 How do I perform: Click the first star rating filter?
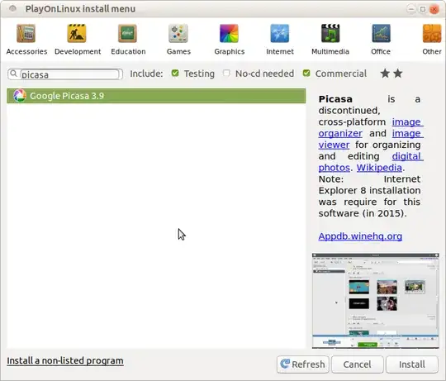(385, 74)
